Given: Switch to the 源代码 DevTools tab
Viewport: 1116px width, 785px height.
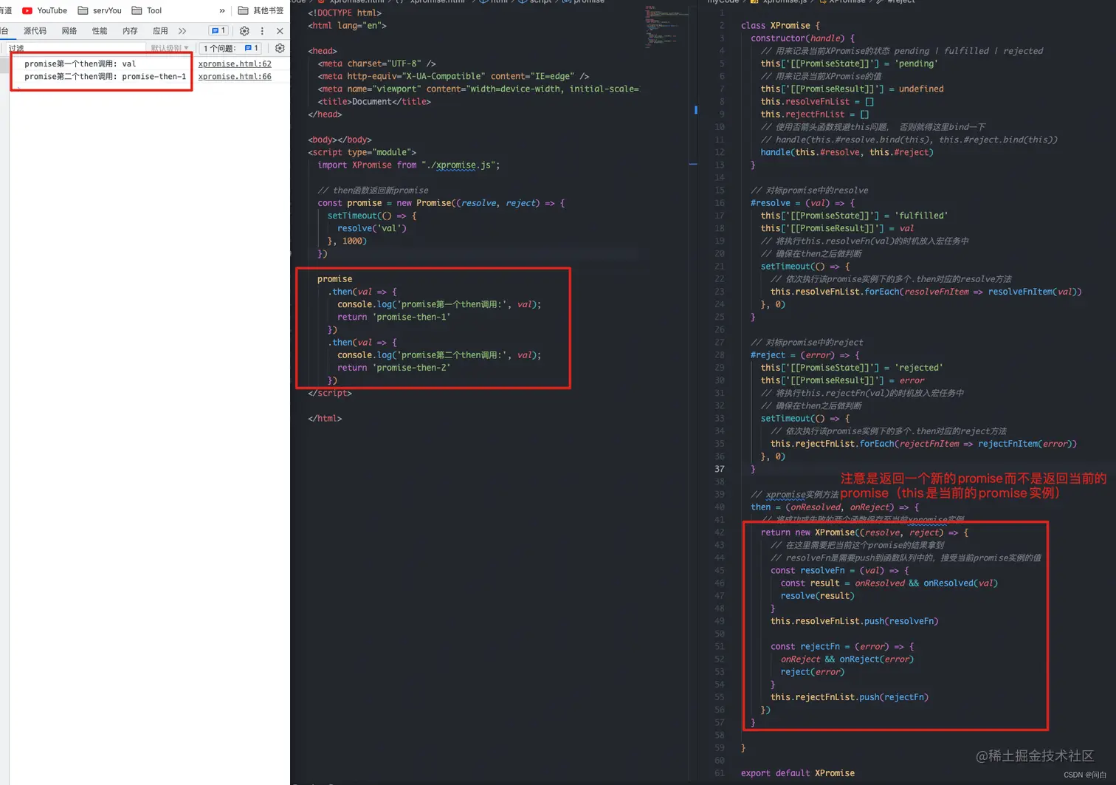Looking at the screenshot, I should (35, 31).
